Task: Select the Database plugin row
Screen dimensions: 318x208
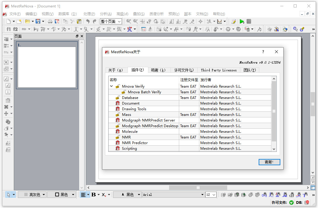Action: pos(190,98)
